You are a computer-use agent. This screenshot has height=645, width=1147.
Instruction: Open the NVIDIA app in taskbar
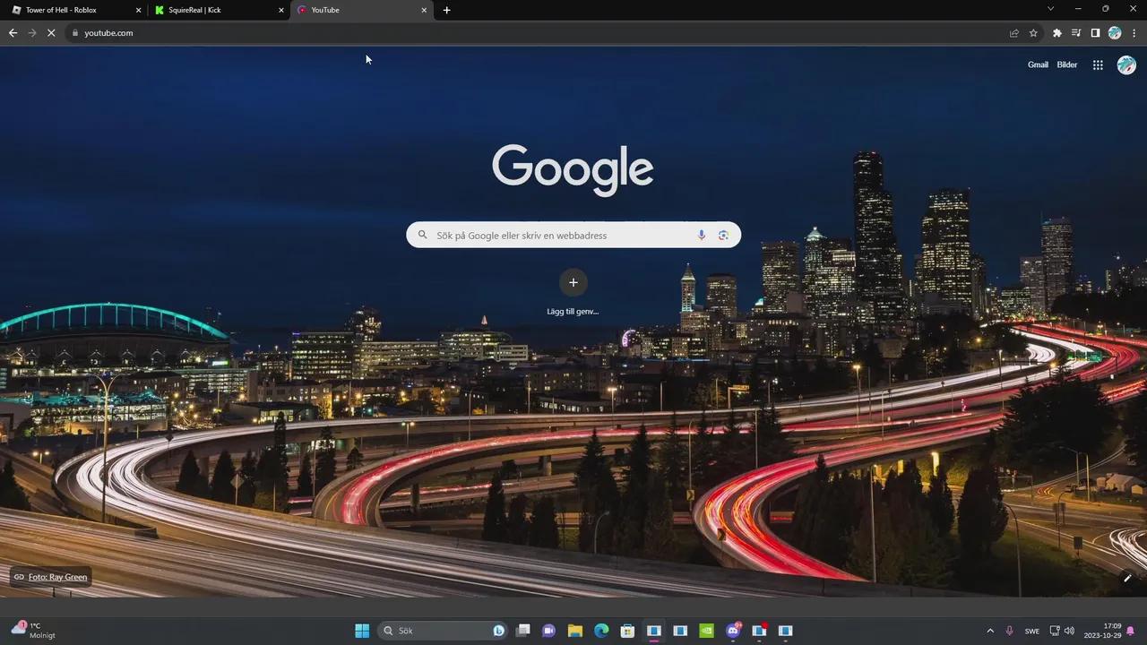(x=706, y=630)
